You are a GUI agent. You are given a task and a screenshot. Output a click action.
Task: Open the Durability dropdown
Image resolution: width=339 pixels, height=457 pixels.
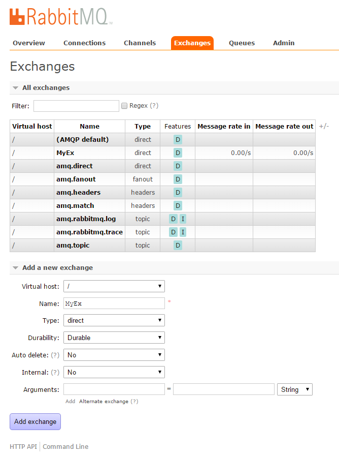pyautogui.click(x=114, y=338)
